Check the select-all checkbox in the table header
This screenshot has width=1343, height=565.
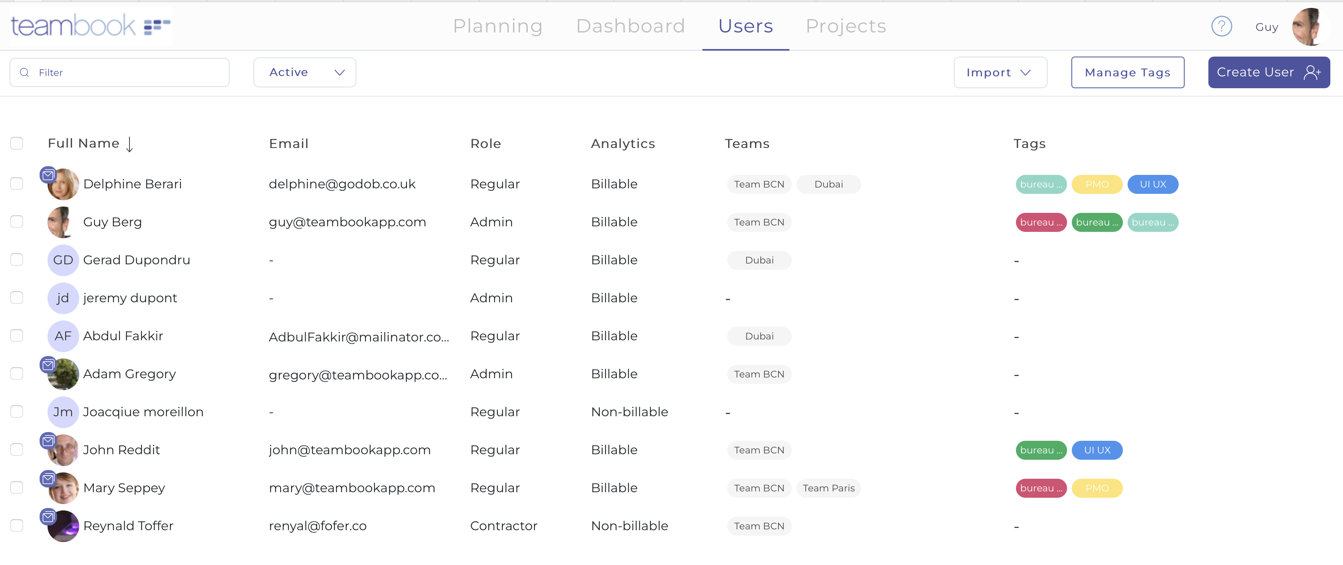coord(17,143)
